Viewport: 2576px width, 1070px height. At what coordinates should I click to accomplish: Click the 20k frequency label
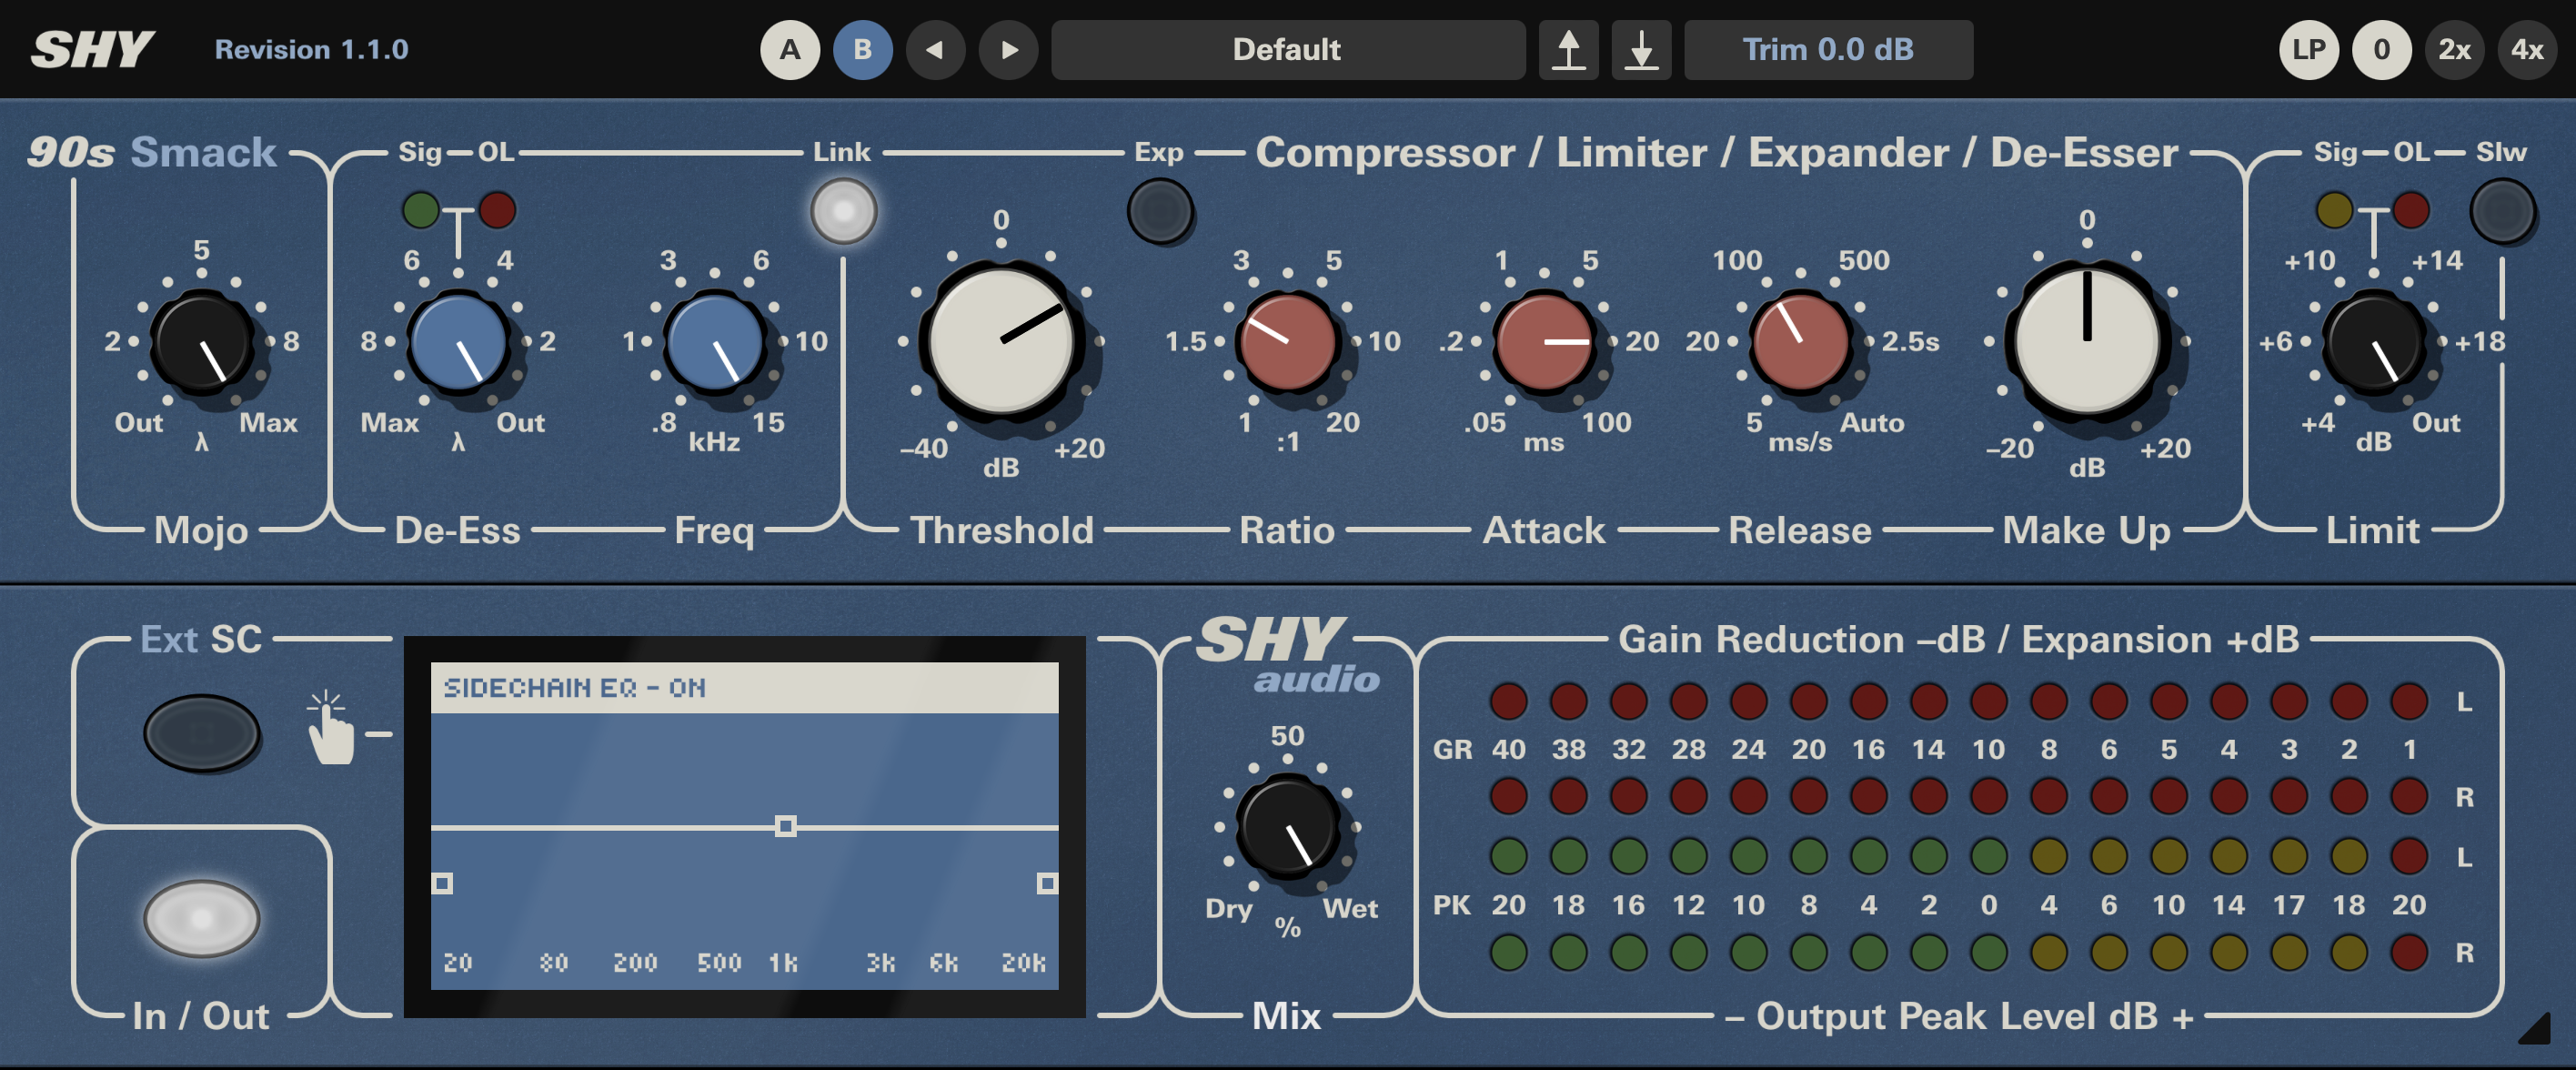pos(1023,962)
